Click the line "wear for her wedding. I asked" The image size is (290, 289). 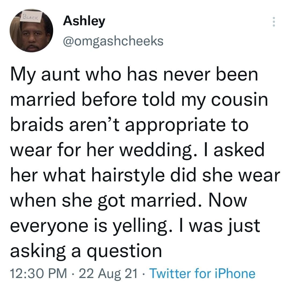[x=137, y=150]
